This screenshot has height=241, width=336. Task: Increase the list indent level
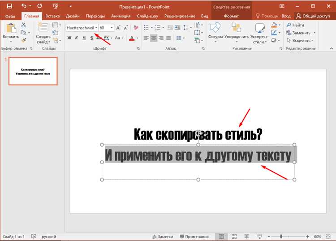(x=177, y=27)
